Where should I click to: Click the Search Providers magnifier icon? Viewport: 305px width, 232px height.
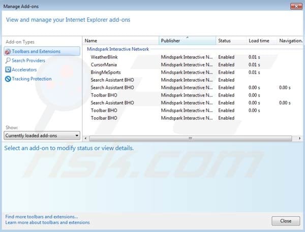pyautogui.click(x=8, y=60)
